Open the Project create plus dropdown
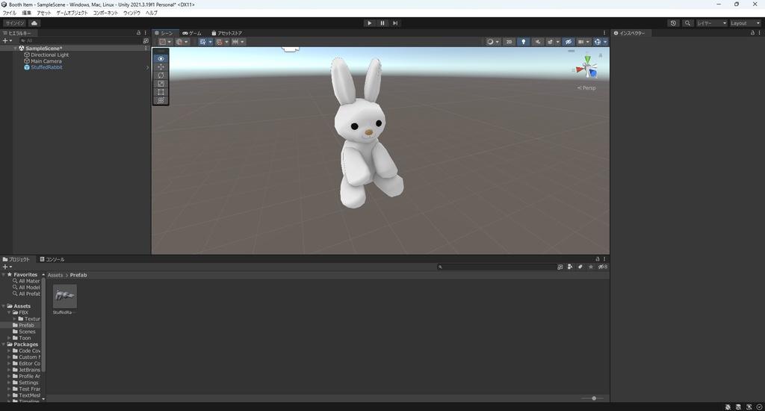This screenshot has width=765, height=411. point(7,267)
